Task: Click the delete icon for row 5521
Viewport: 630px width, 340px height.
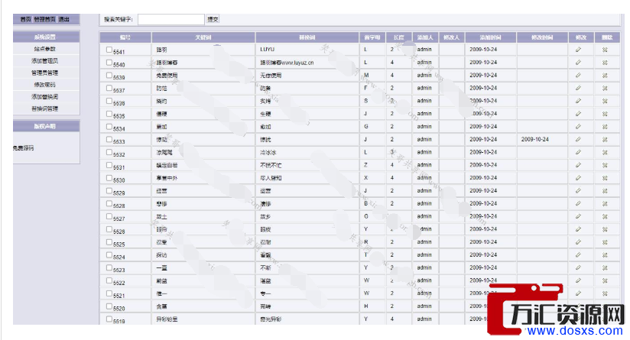Action: (605, 294)
